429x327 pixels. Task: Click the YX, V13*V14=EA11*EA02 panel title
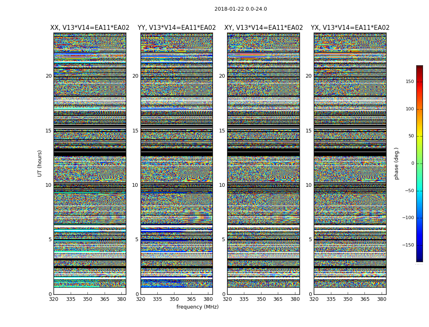tap(350, 28)
